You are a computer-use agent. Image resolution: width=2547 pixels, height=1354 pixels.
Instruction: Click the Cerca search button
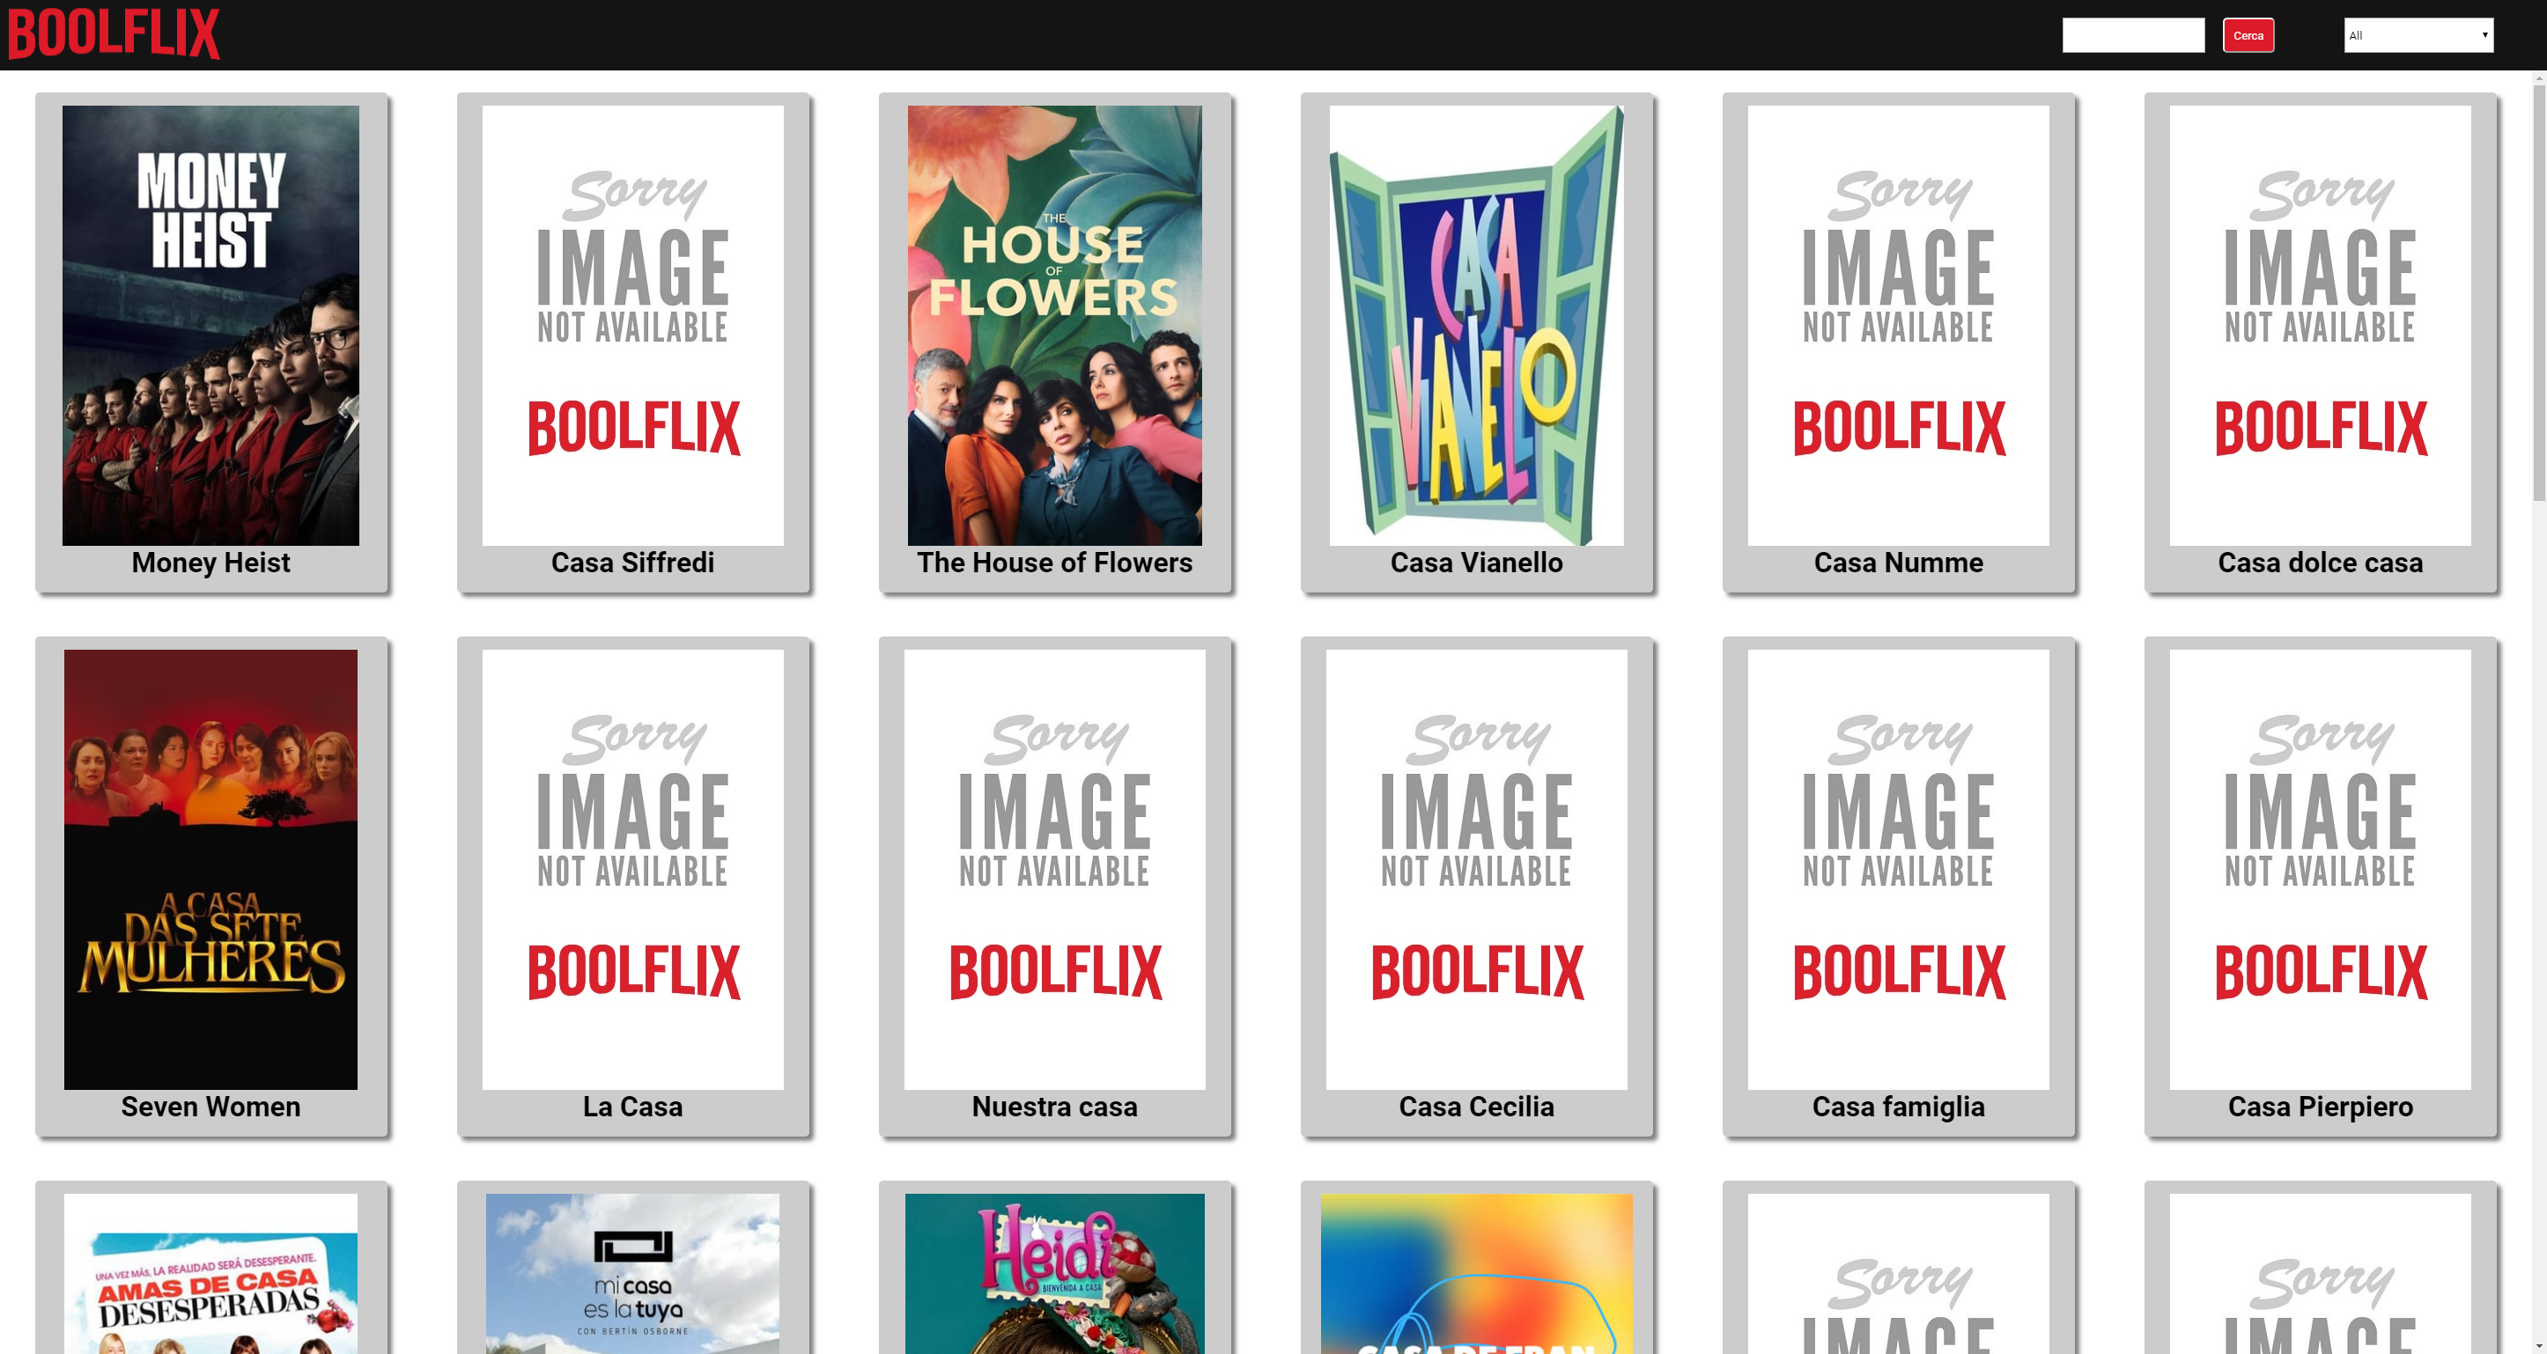click(2249, 34)
